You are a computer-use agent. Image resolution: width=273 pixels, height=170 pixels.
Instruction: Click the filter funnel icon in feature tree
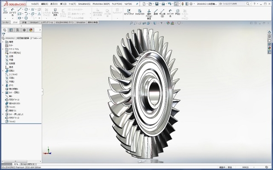(x=4, y=34)
